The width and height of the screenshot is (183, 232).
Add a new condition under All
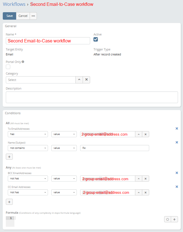pos(9,157)
